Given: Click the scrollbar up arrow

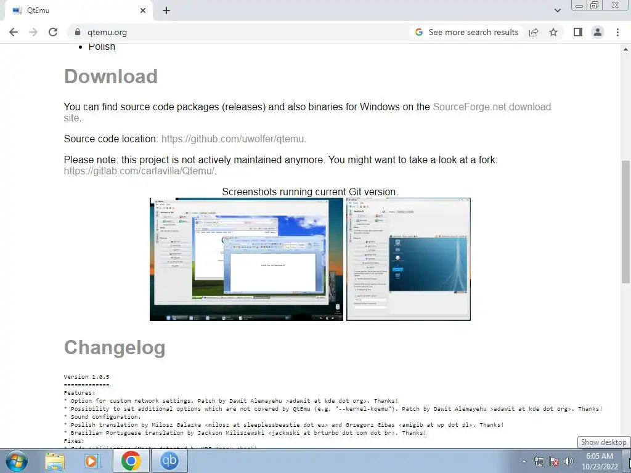Looking at the screenshot, I should click(x=625, y=49).
